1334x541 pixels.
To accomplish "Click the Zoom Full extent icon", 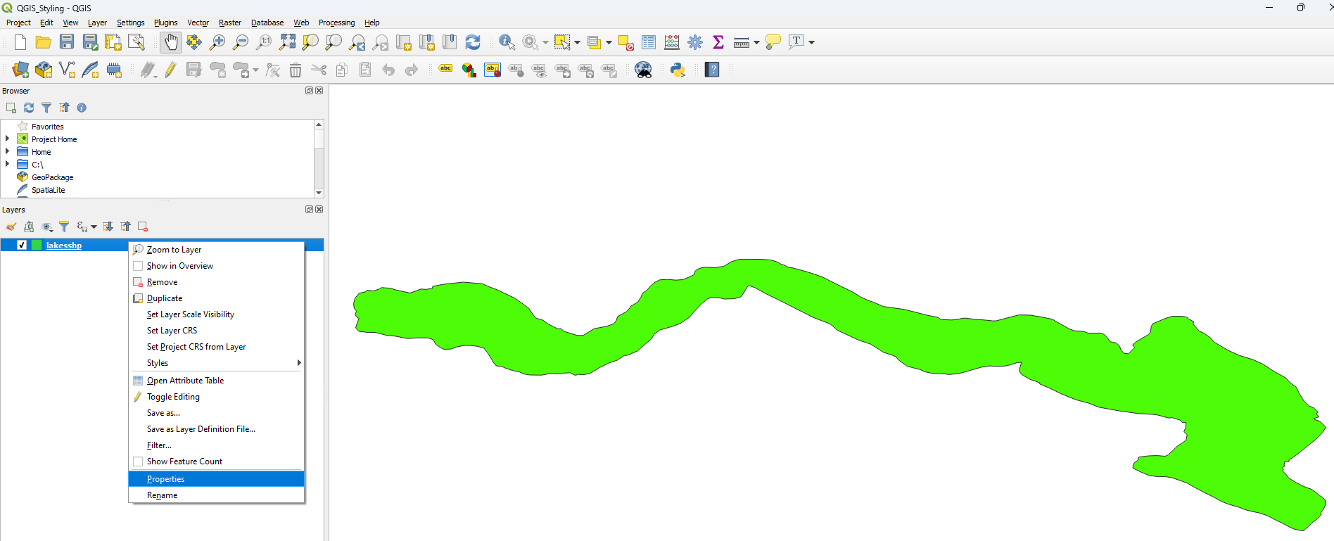I will (x=287, y=42).
